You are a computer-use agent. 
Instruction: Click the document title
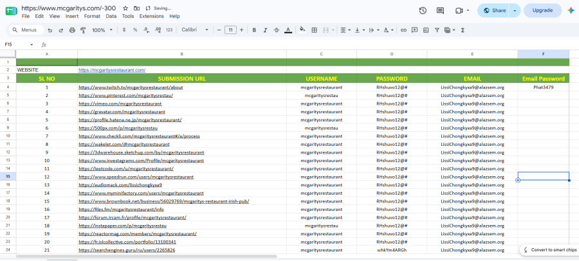[x=68, y=8]
